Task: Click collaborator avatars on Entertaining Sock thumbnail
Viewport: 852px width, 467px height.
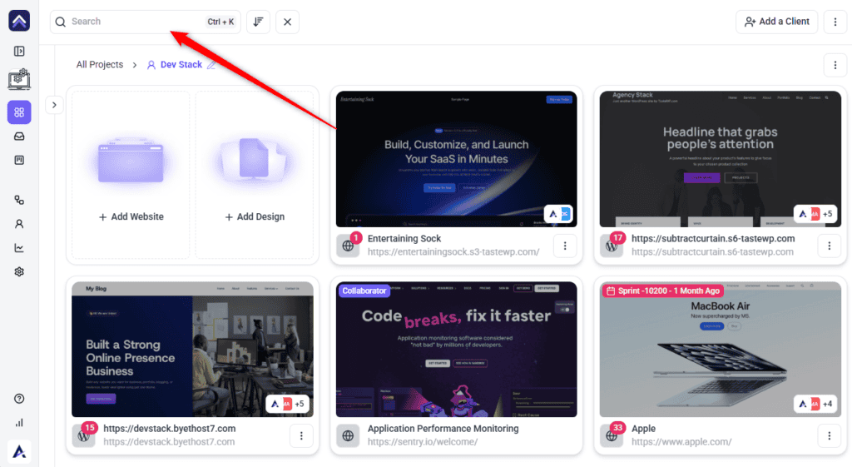Action: [558, 214]
